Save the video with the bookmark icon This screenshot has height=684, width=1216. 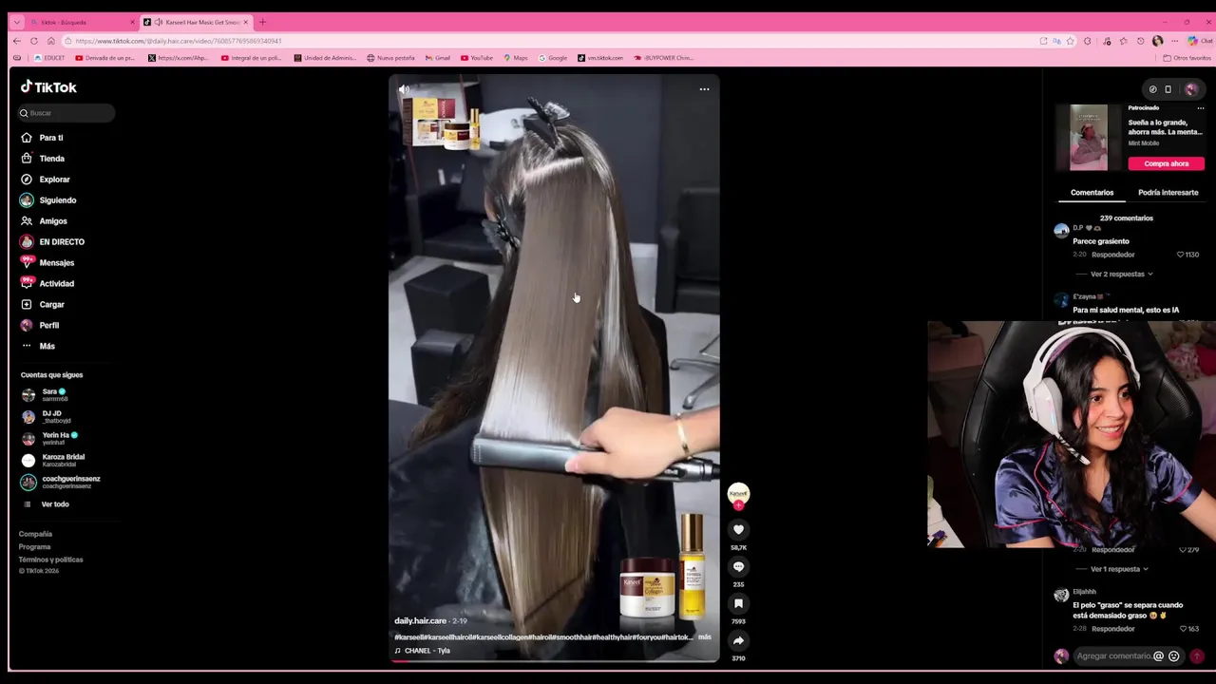click(x=738, y=604)
